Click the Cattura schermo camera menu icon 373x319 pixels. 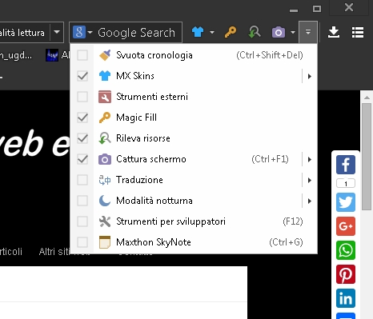click(105, 159)
